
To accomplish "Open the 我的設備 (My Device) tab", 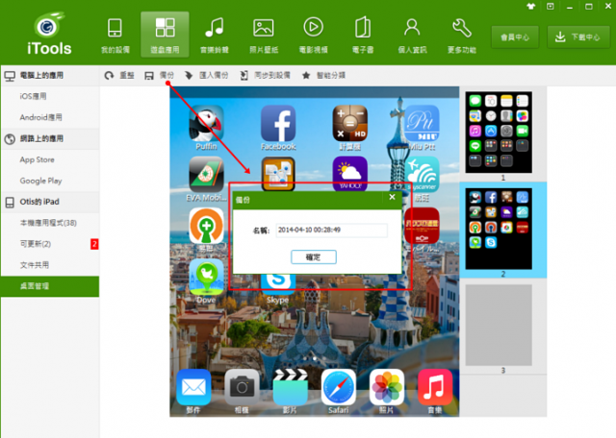I will coord(115,36).
